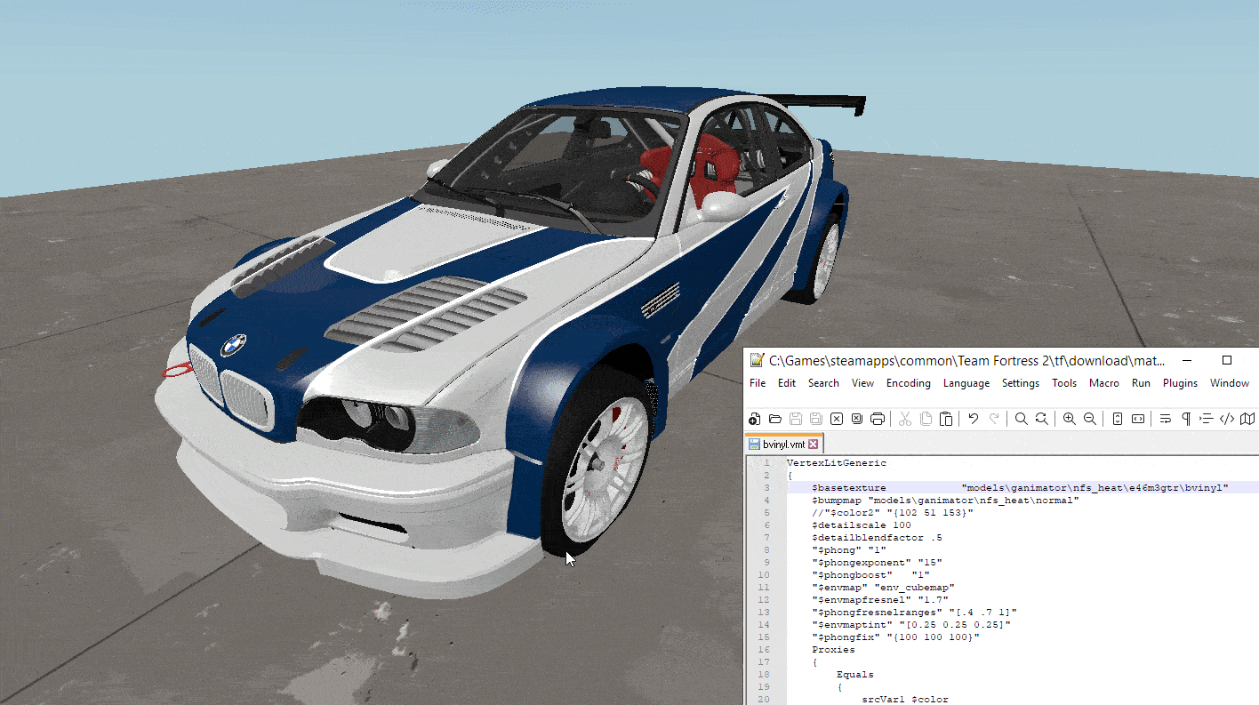The height and width of the screenshot is (705, 1259).
Task: Open the Edit menu
Action: click(x=787, y=383)
